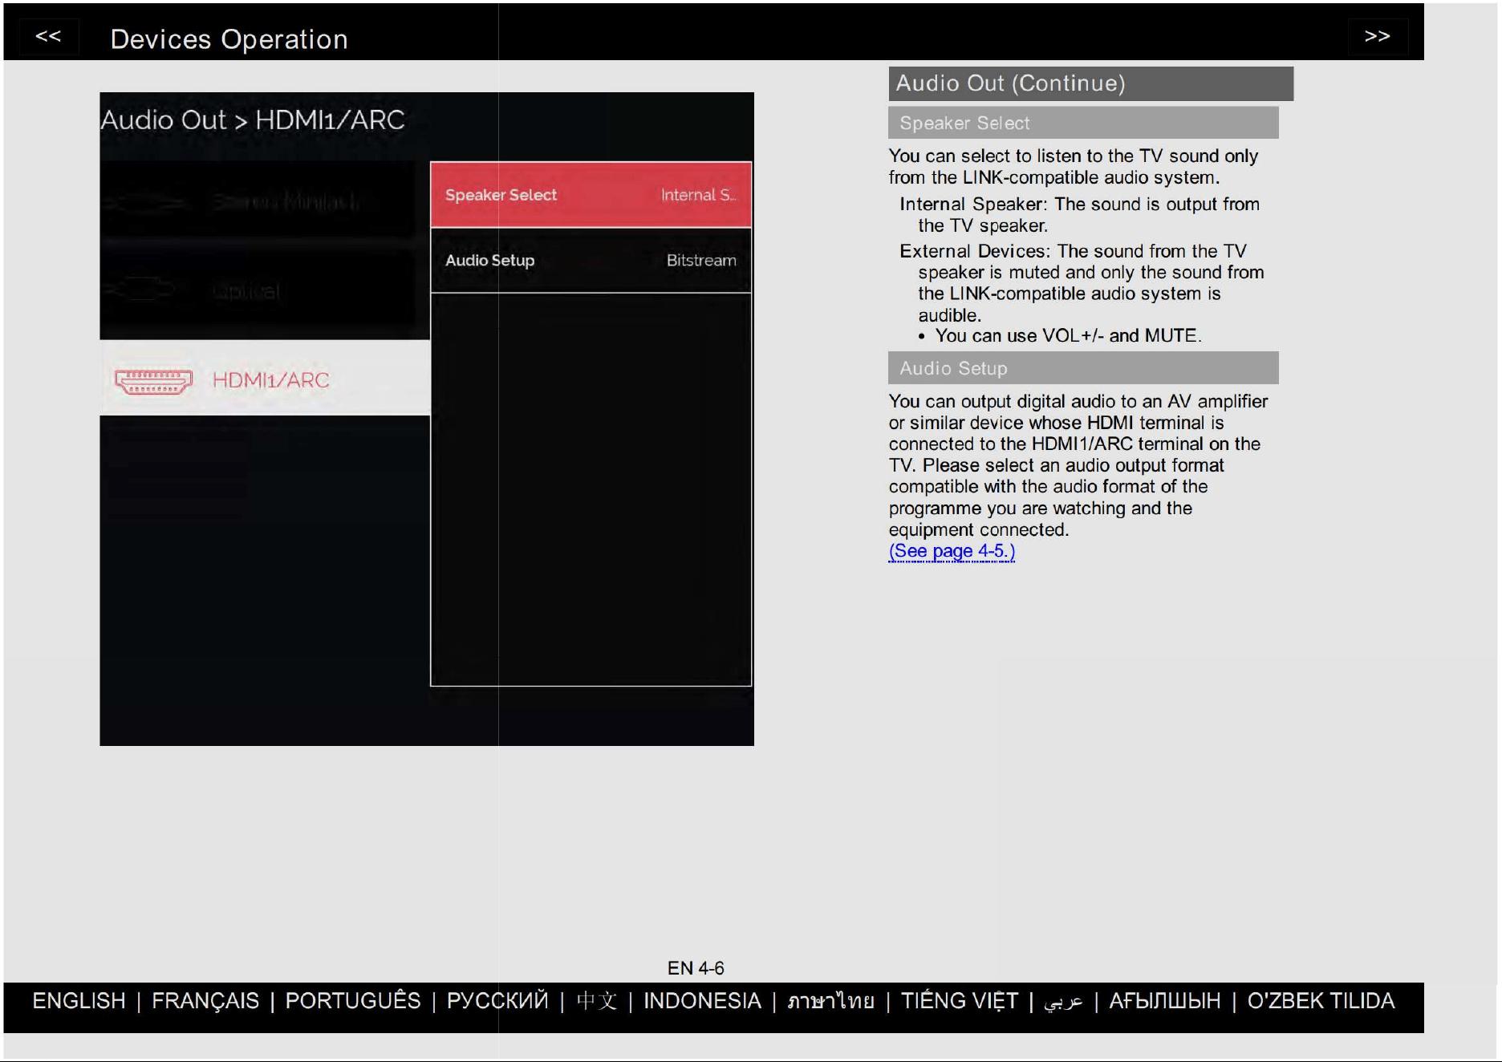Go to previous page with << button
This screenshot has height=1062, width=1502.
(48, 36)
